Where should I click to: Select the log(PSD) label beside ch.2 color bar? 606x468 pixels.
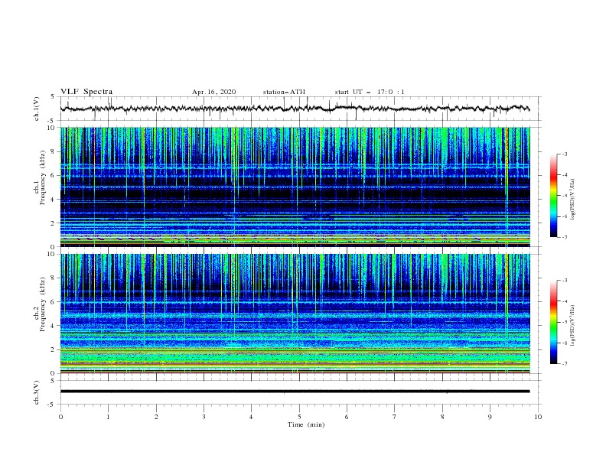[572, 325]
